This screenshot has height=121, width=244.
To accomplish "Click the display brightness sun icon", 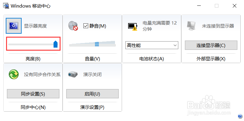I will coord(14,26).
